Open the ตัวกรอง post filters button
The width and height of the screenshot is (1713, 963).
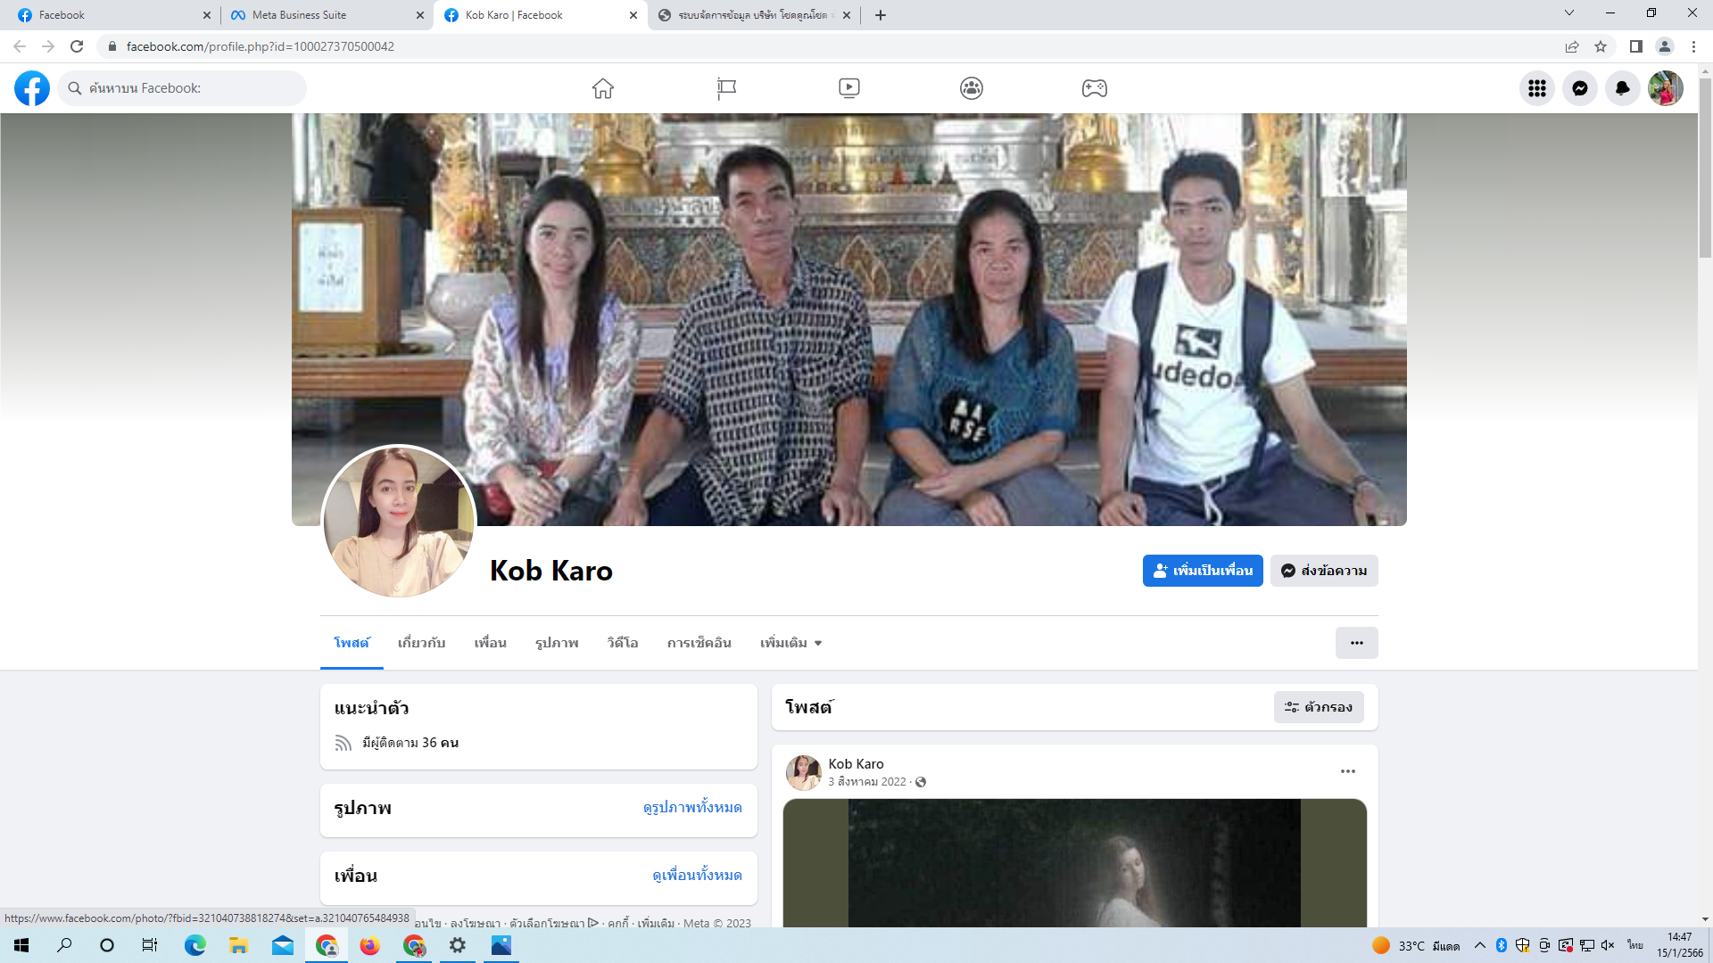1318,707
